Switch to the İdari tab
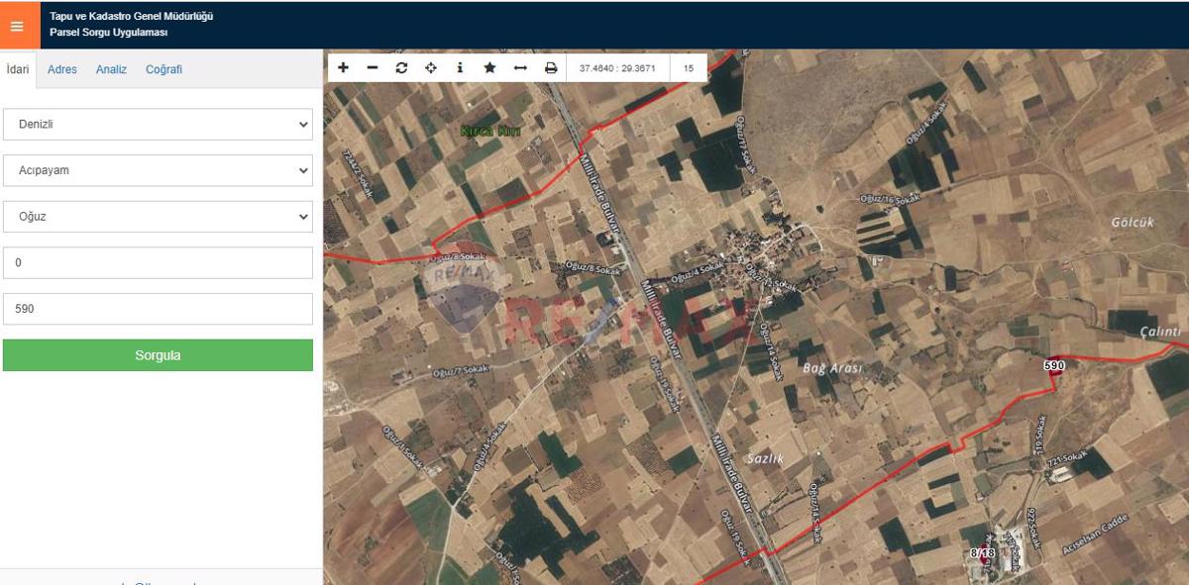 [x=18, y=69]
